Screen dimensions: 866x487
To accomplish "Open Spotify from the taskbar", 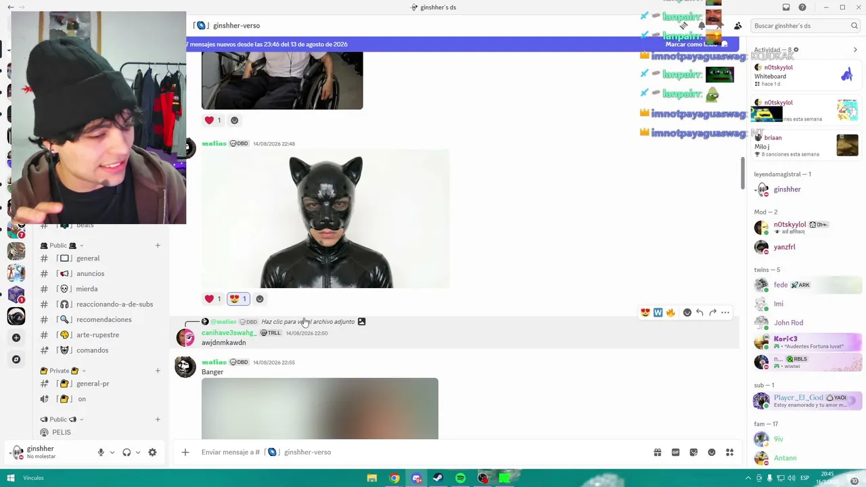I will [x=461, y=478].
